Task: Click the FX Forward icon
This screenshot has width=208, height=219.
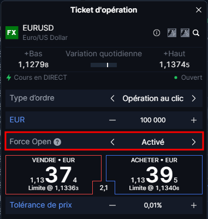Action: coord(172,33)
